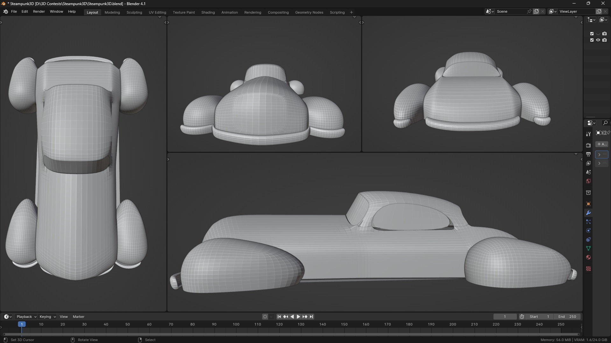Open the World properties tab
This screenshot has width=611, height=343.
pos(588,181)
